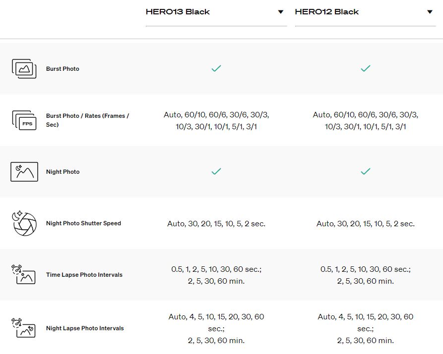The image size is (443, 354).
Task: Click the Burst Photo stacked-images icon
Action: (24, 69)
